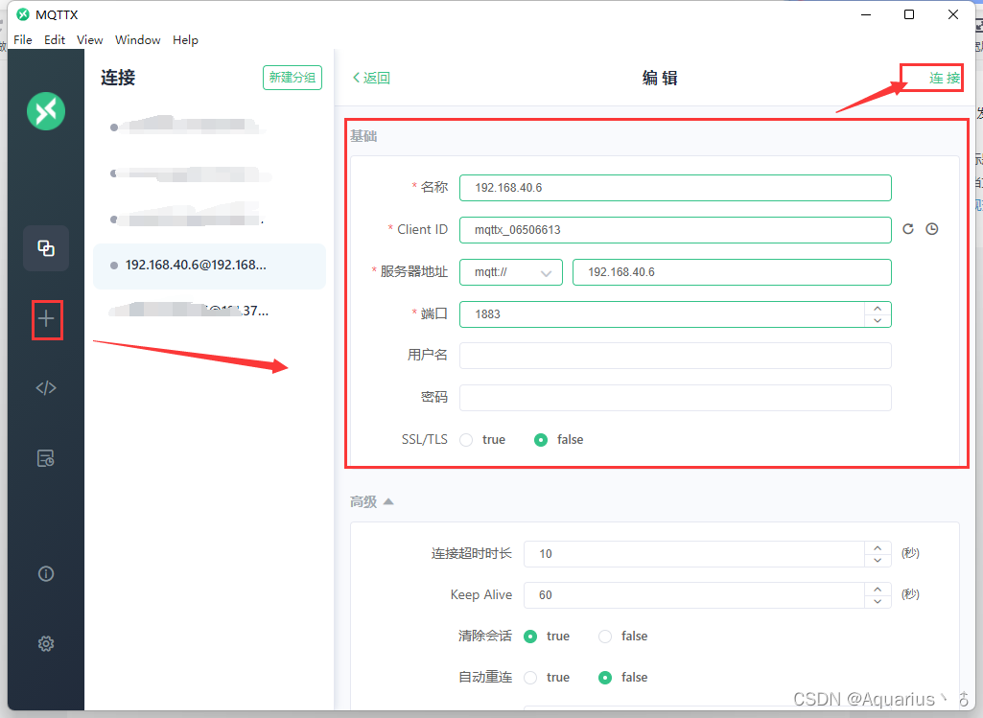Viewport: 983px width, 718px height.
Task: Click the 编辑 page title
Action: 660,79
